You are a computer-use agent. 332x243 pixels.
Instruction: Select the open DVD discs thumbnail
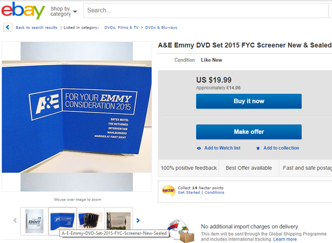pos(90,221)
